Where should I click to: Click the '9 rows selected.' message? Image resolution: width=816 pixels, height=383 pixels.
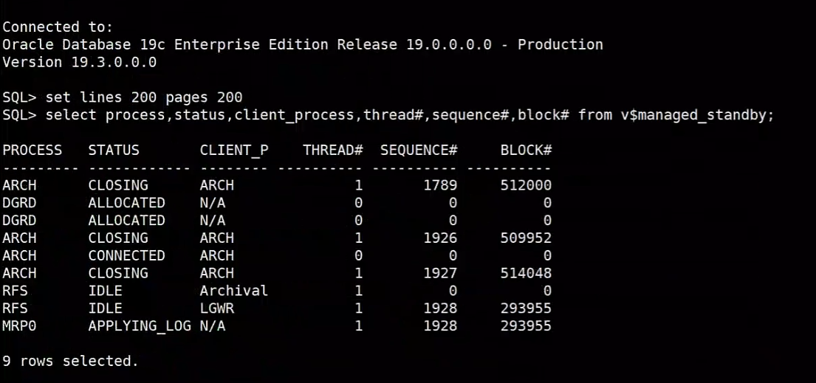click(71, 361)
